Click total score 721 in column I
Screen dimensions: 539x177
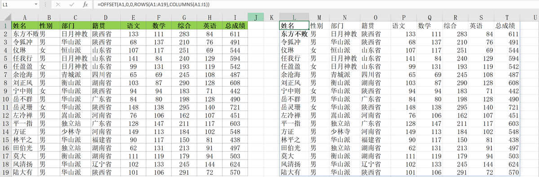(x=235, y=108)
